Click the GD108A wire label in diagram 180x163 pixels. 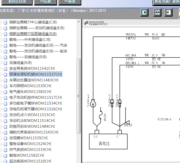point(131,55)
